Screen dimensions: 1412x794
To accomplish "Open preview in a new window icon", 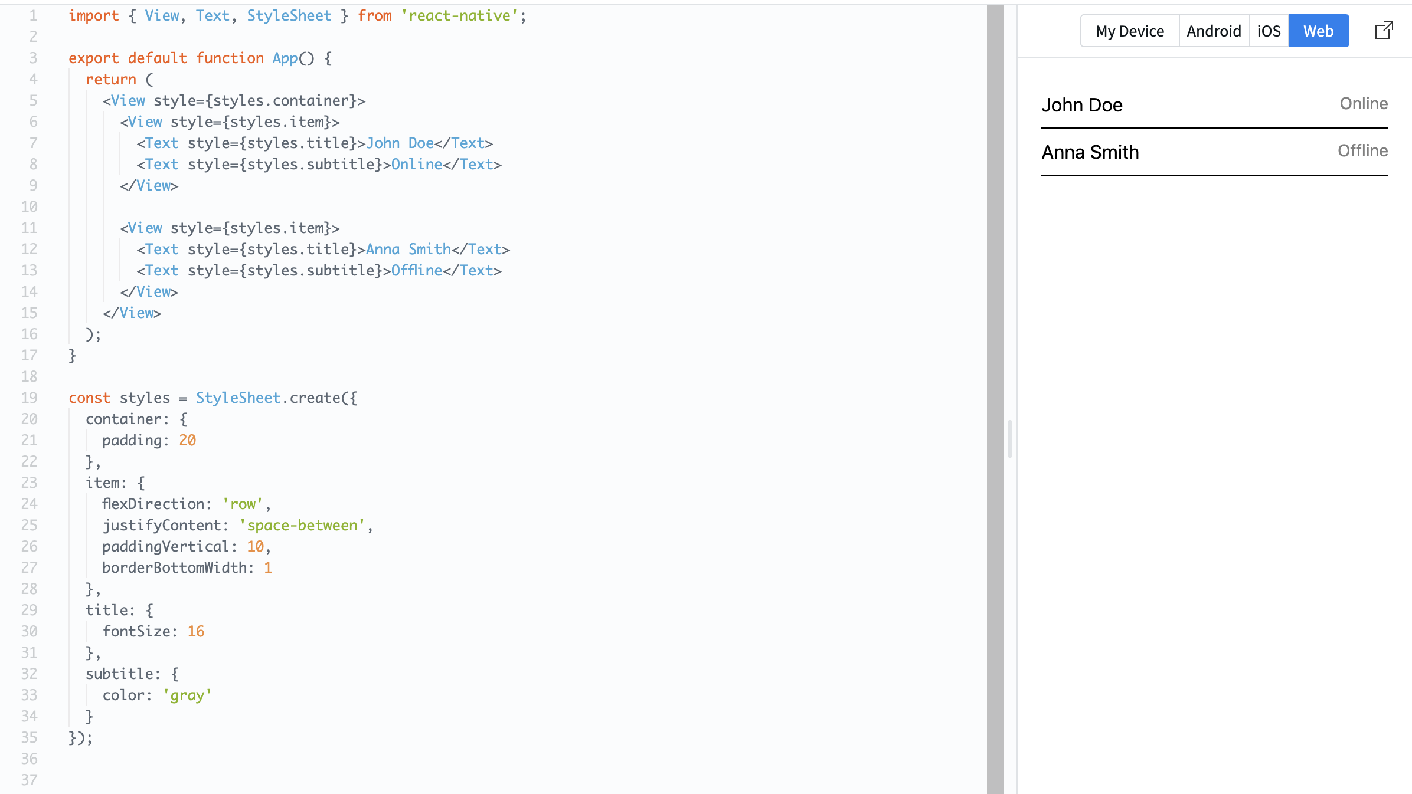I will (1384, 31).
